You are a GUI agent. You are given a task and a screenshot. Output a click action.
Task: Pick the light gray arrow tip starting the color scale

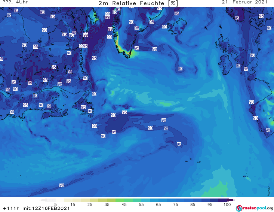pyautogui.click(x=43, y=200)
